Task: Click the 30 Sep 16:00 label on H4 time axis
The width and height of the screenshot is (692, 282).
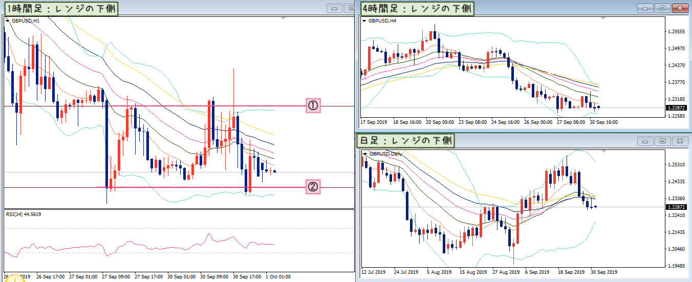Action: 603,123
